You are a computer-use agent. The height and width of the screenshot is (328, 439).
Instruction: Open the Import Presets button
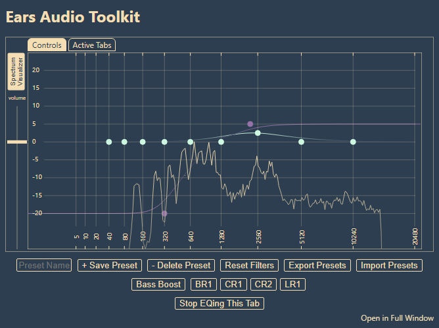(x=388, y=266)
